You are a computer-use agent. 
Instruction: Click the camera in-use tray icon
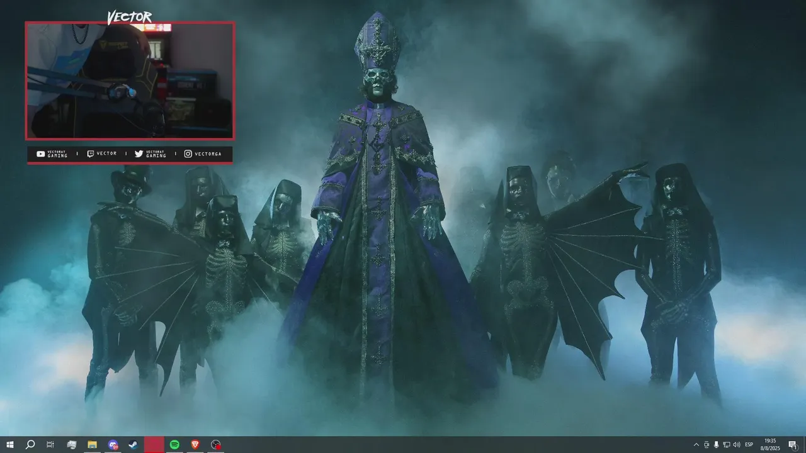pyautogui.click(x=707, y=445)
